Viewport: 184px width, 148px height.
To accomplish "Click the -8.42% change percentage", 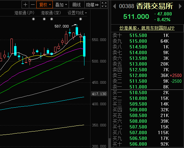I will pyautogui.click(x=162, y=20).
